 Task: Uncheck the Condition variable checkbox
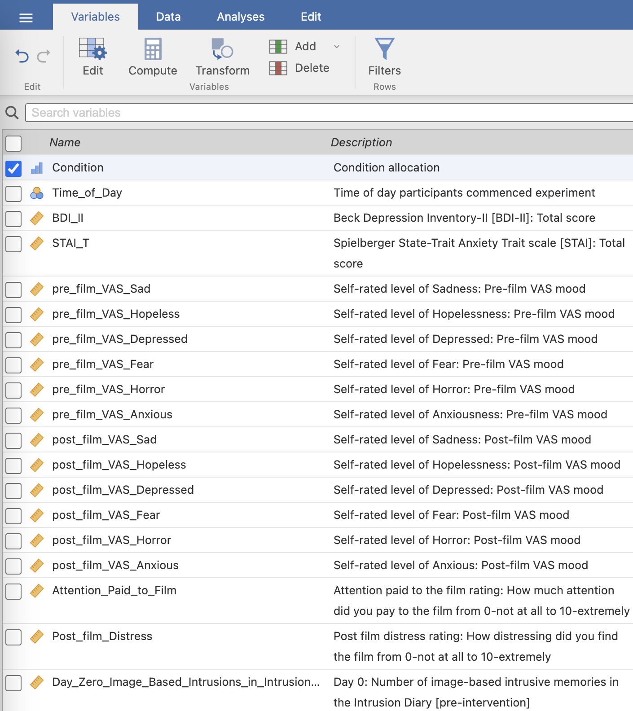pos(13,168)
